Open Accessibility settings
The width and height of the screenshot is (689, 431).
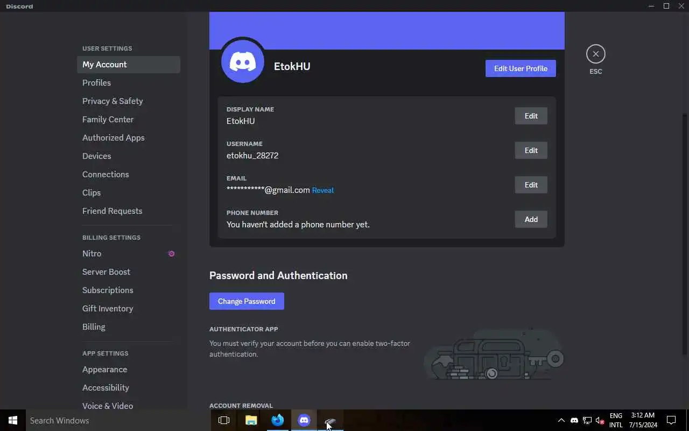[x=129, y=387]
